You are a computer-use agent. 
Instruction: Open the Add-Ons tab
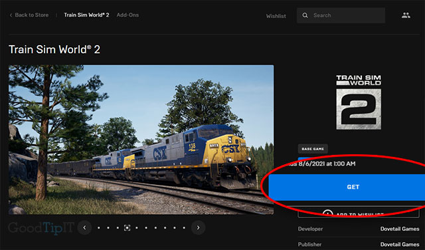(x=127, y=15)
